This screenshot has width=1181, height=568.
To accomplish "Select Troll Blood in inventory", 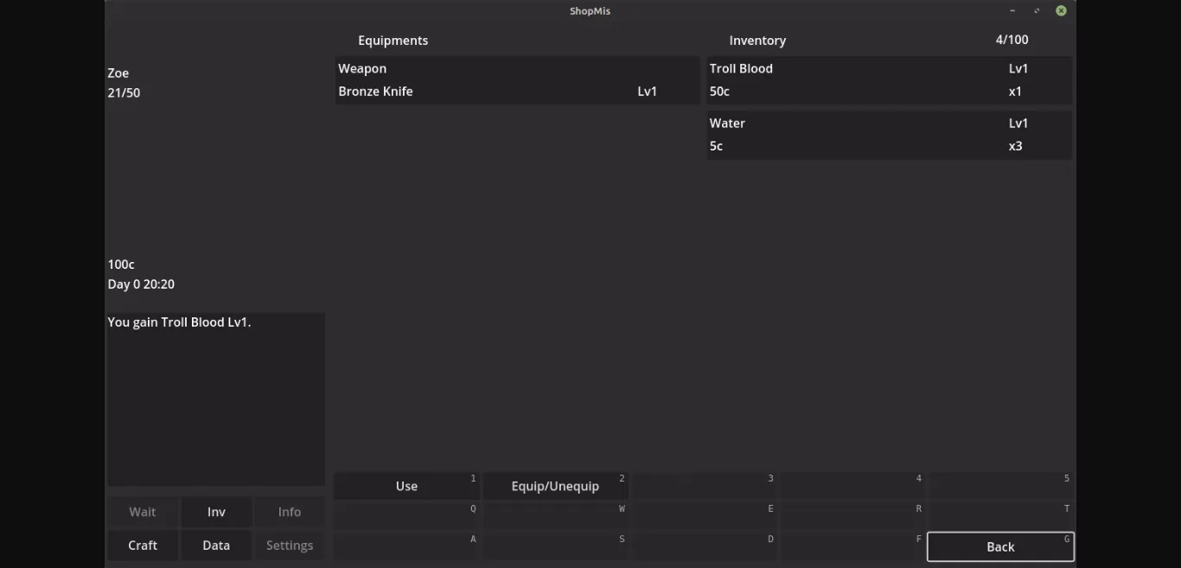I will [x=889, y=80].
